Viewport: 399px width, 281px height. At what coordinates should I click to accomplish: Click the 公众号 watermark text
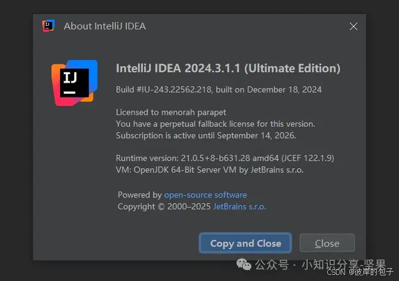pyautogui.click(x=272, y=264)
